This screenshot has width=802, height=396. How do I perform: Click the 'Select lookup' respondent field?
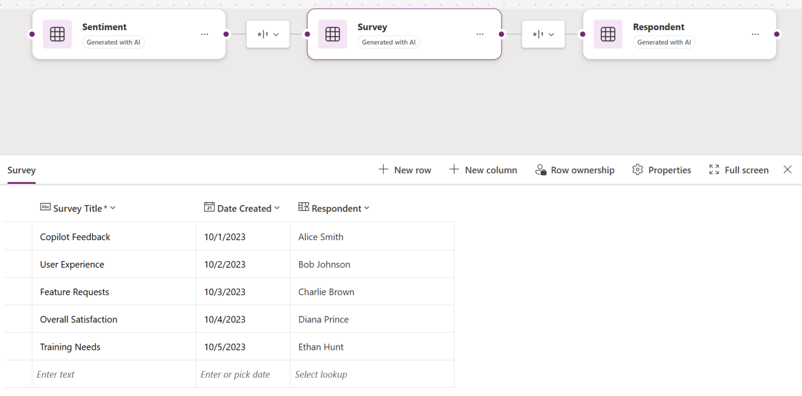(x=372, y=374)
